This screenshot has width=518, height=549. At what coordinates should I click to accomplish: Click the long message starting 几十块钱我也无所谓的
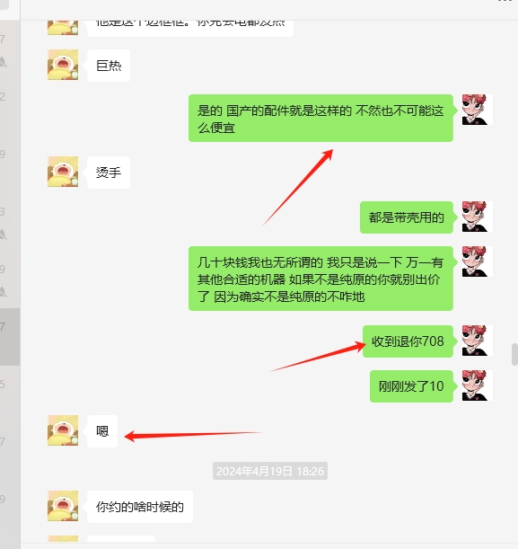pos(320,279)
